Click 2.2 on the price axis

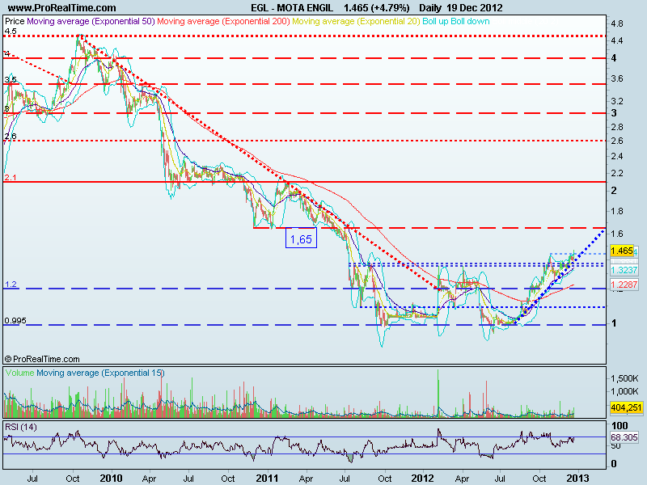point(617,173)
